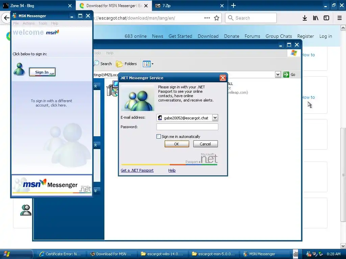Collapse the middle Explorer task pane section
This screenshot has height=259, width=346.
[x=96, y=145]
